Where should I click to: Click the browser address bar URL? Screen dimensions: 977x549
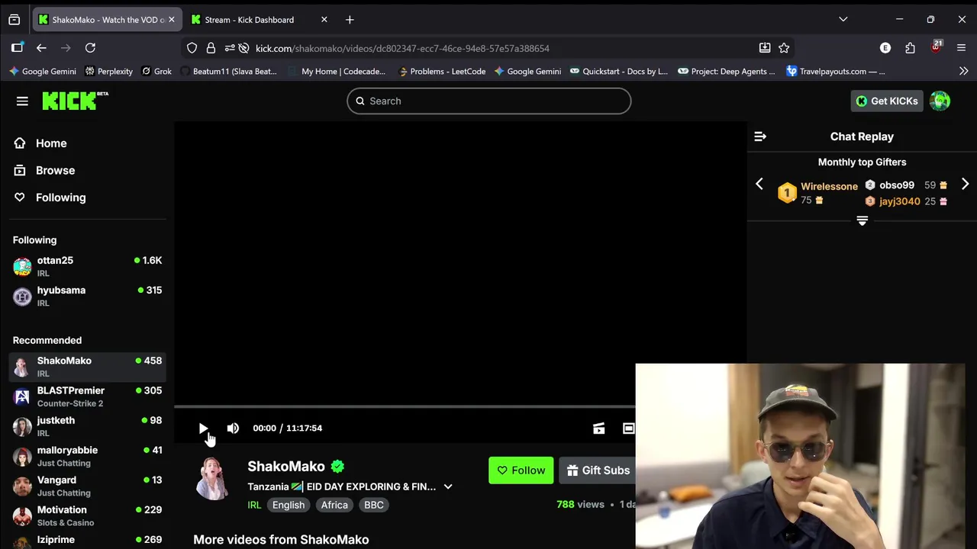pos(402,48)
